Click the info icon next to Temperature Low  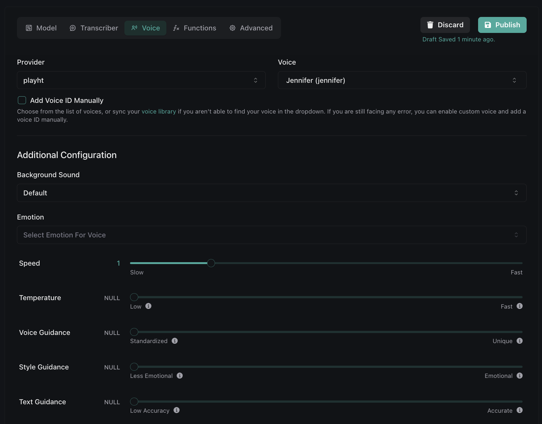pos(149,306)
